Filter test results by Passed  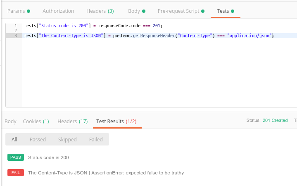(x=38, y=140)
